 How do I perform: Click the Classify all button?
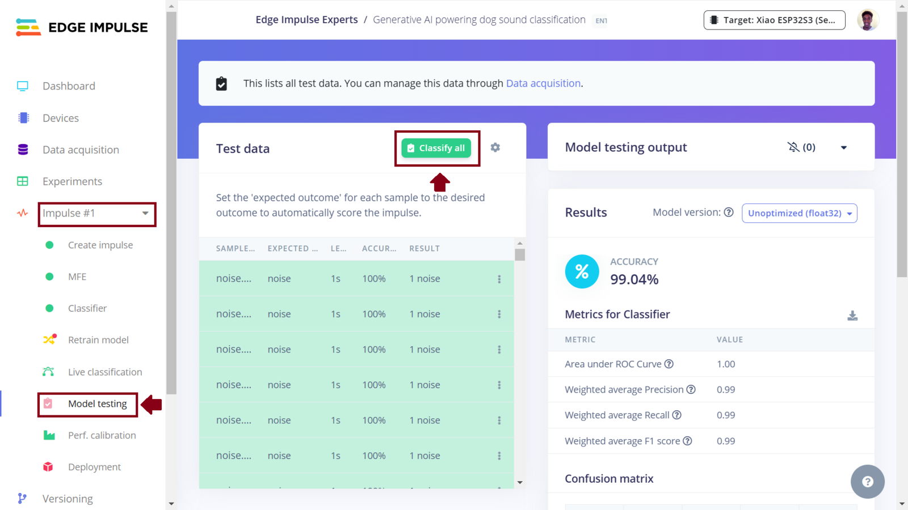[x=436, y=148]
